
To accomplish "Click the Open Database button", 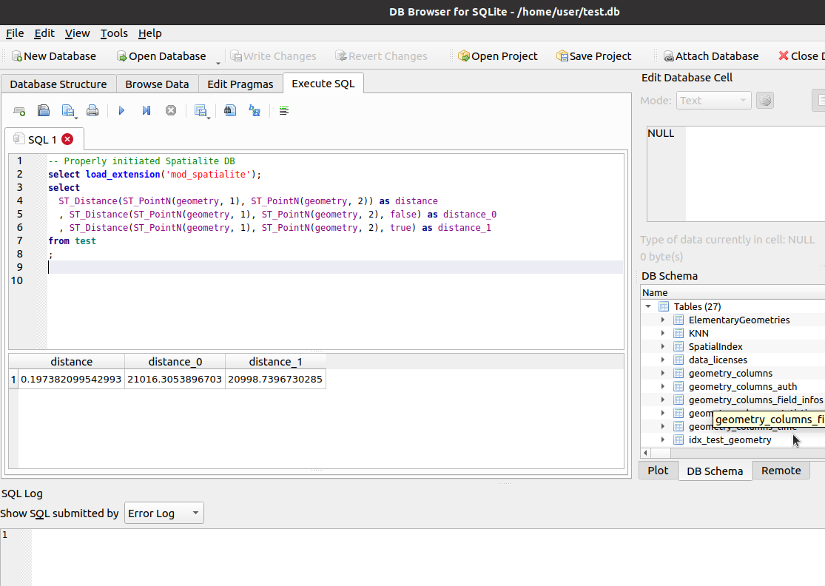I will [x=161, y=55].
